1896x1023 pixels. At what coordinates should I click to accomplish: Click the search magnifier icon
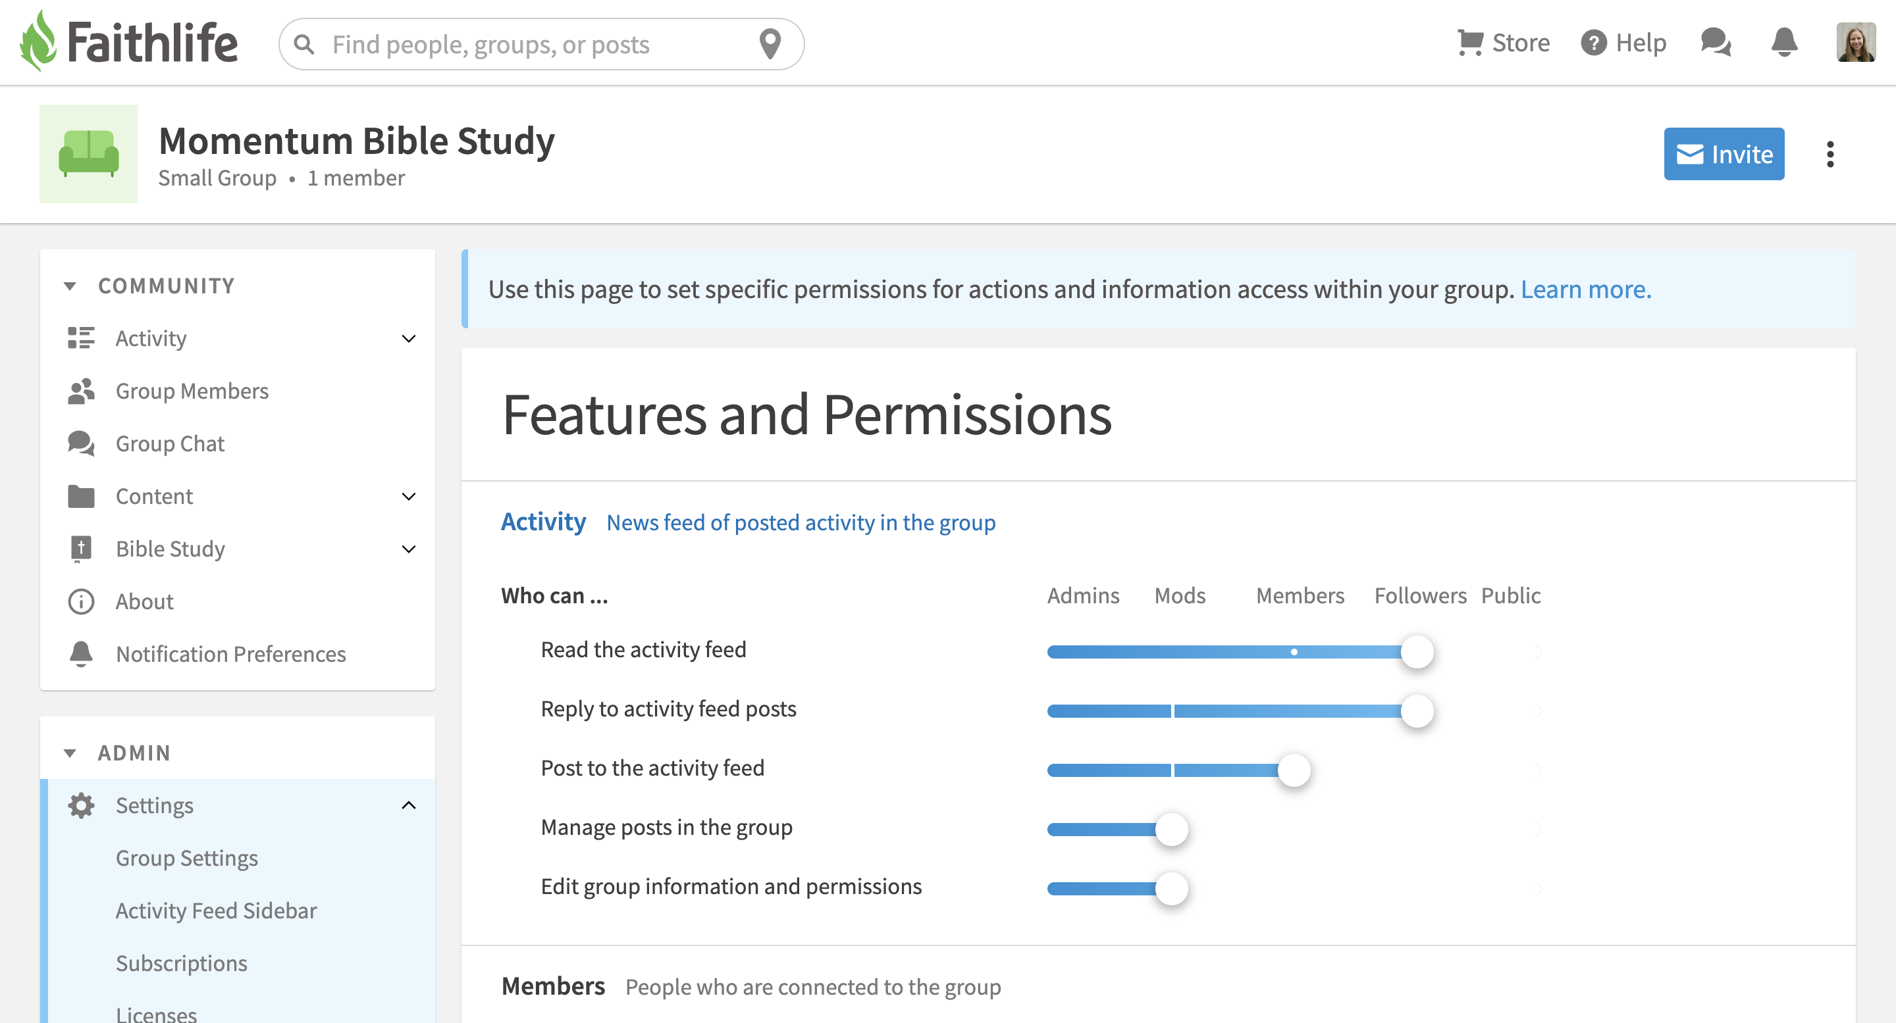click(x=304, y=45)
